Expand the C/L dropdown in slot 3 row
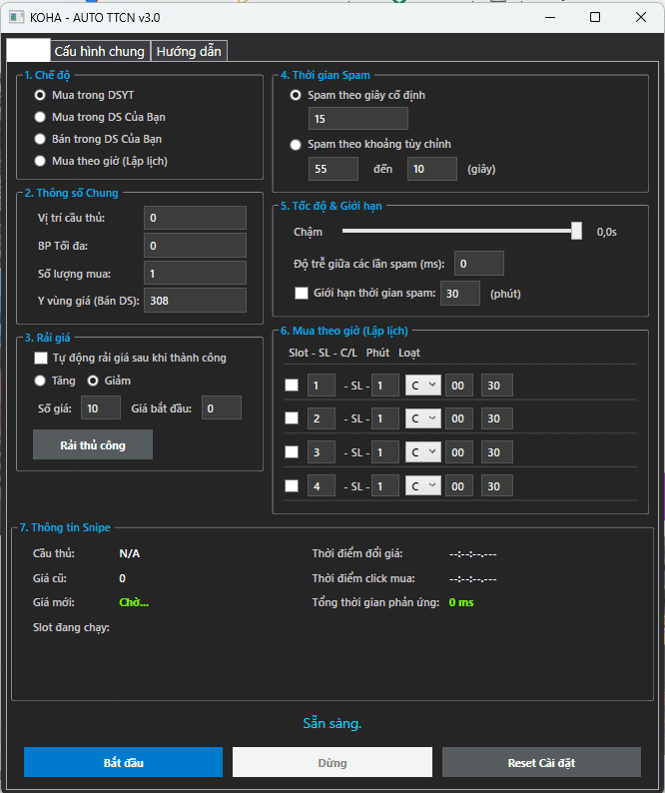 (422, 452)
